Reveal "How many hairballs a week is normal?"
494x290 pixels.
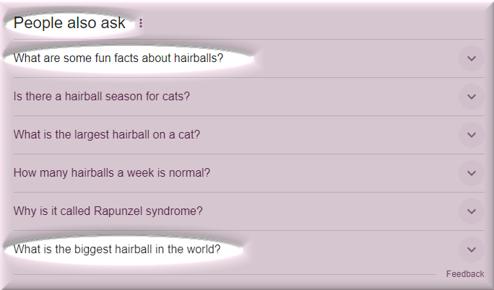(x=112, y=173)
